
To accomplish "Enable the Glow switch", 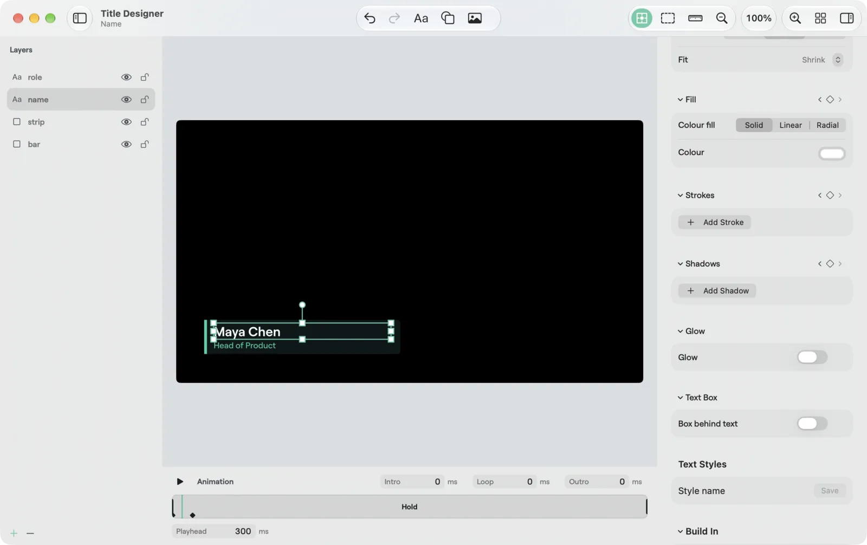I will point(812,357).
